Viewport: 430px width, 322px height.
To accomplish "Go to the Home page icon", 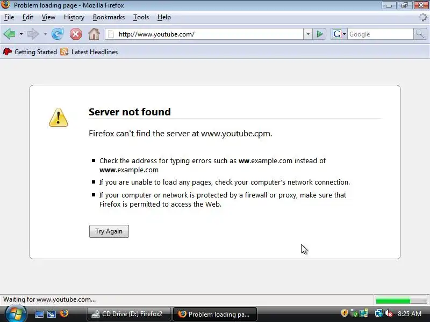I will click(94, 34).
